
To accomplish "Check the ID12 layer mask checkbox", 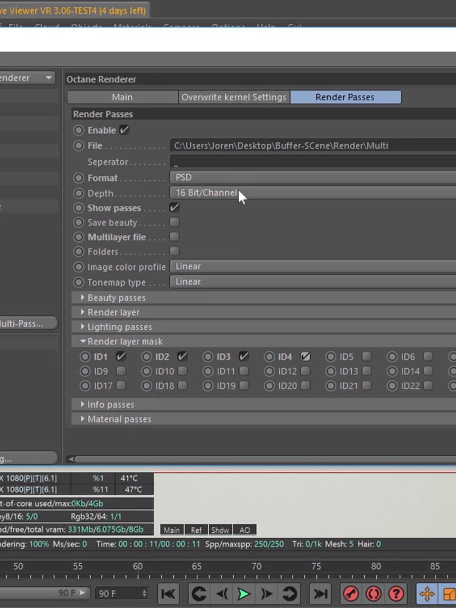I will (x=306, y=371).
